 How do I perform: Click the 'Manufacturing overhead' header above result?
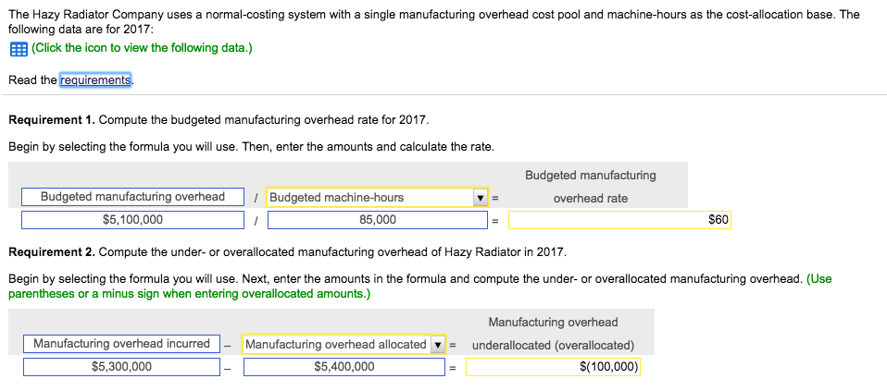pos(554,323)
